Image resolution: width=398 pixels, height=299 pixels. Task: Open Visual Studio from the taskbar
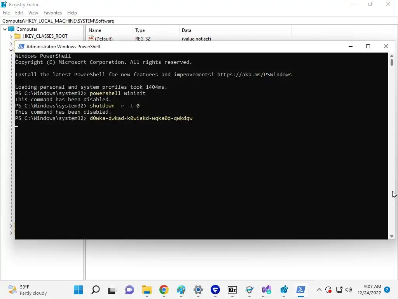click(267, 290)
